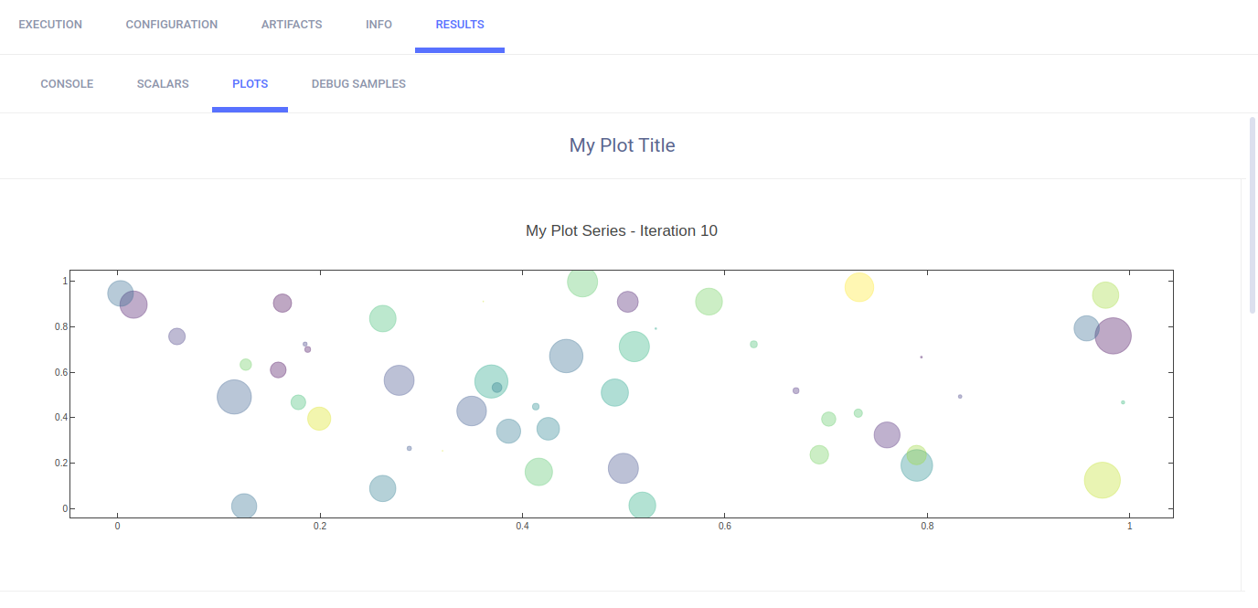
Task: Click the large purple bubble at far right
Action: (1113, 336)
